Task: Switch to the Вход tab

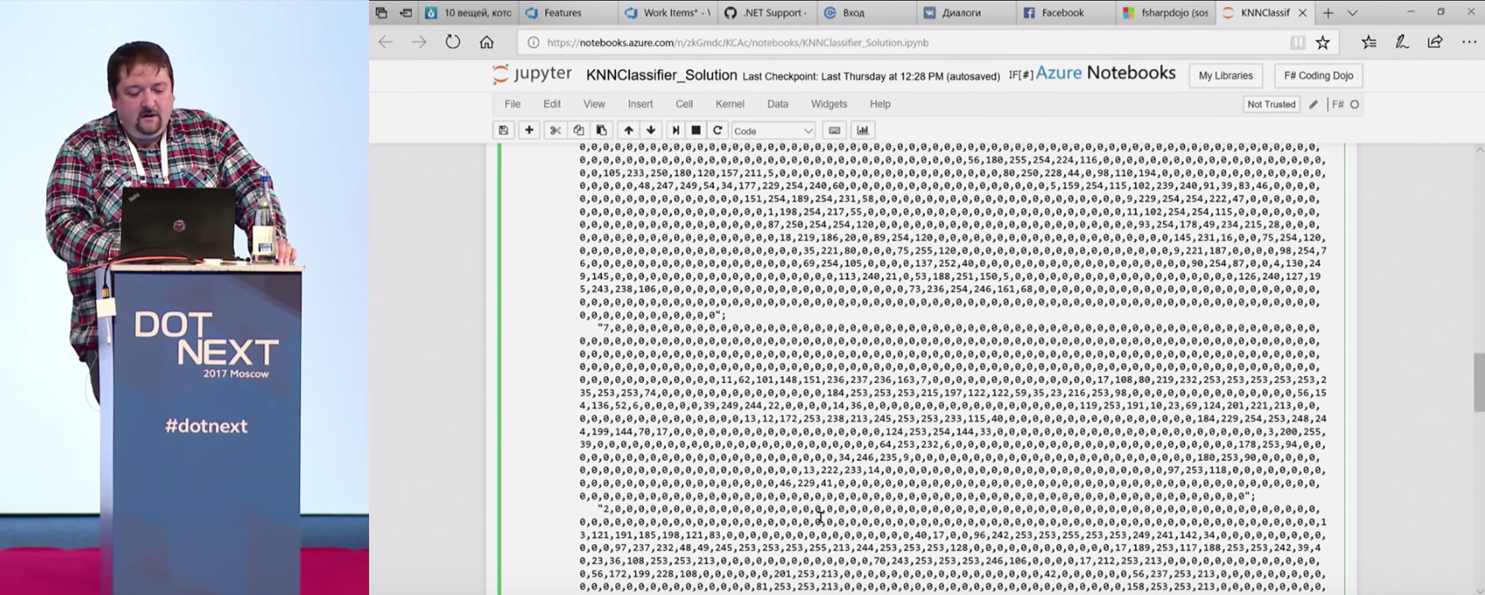Action: [x=866, y=12]
